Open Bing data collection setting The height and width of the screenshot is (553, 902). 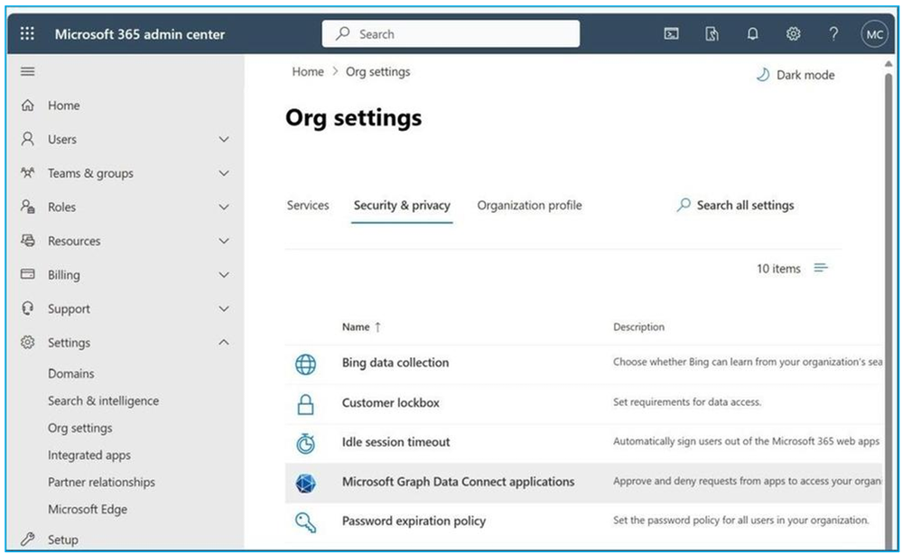coord(395,363)
